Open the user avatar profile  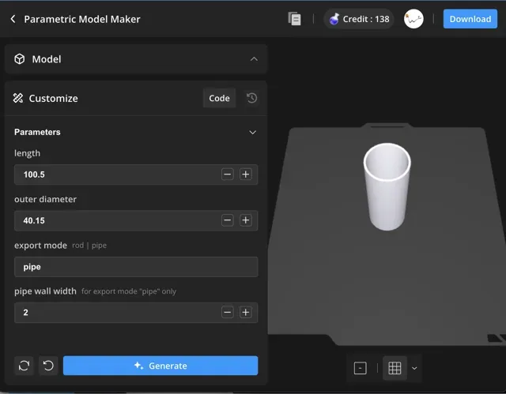pyautogui.click(x=413, y=19)
